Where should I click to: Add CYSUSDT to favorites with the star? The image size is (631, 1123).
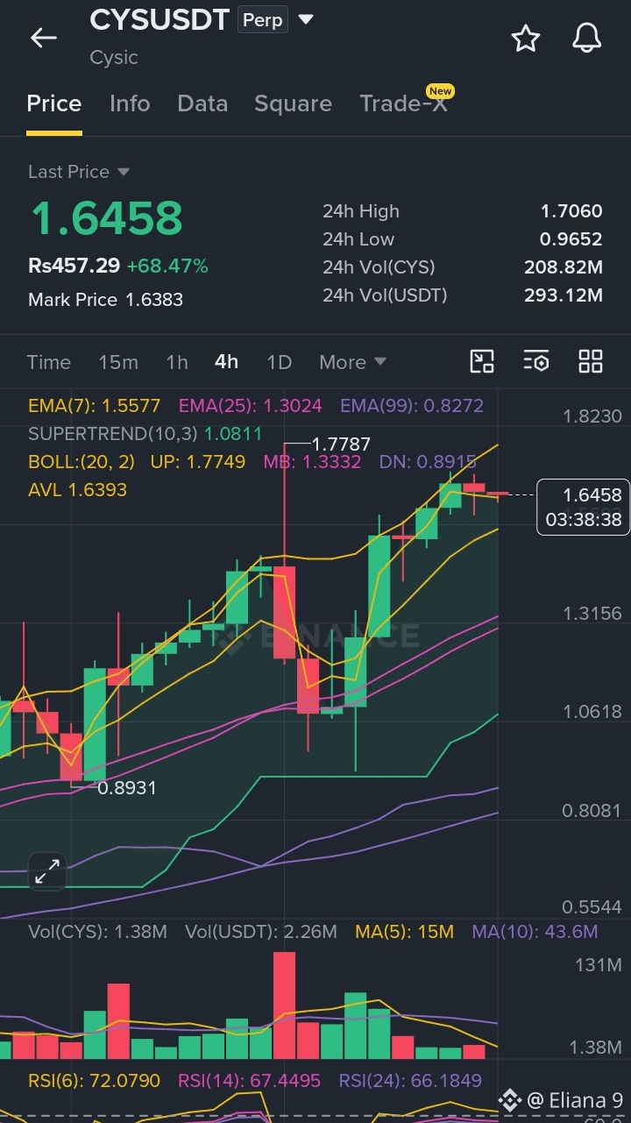(525, 38)
